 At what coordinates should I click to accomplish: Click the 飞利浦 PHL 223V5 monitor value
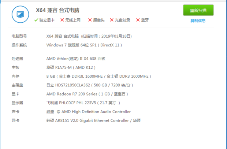coord(83,103)
